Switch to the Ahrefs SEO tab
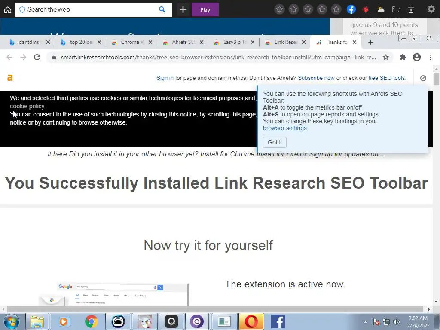The width and height of the screenshot is (440, 330). click(182, 42)
